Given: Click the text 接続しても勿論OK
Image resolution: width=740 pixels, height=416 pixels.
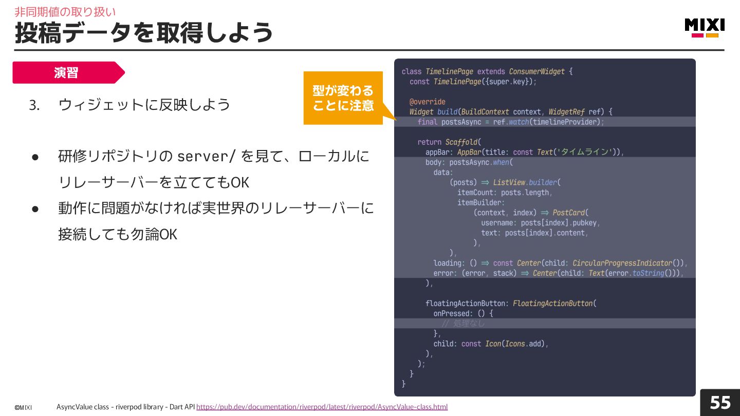Looking at the screenshot, I should pyautogui.click(x=118, y=234).
